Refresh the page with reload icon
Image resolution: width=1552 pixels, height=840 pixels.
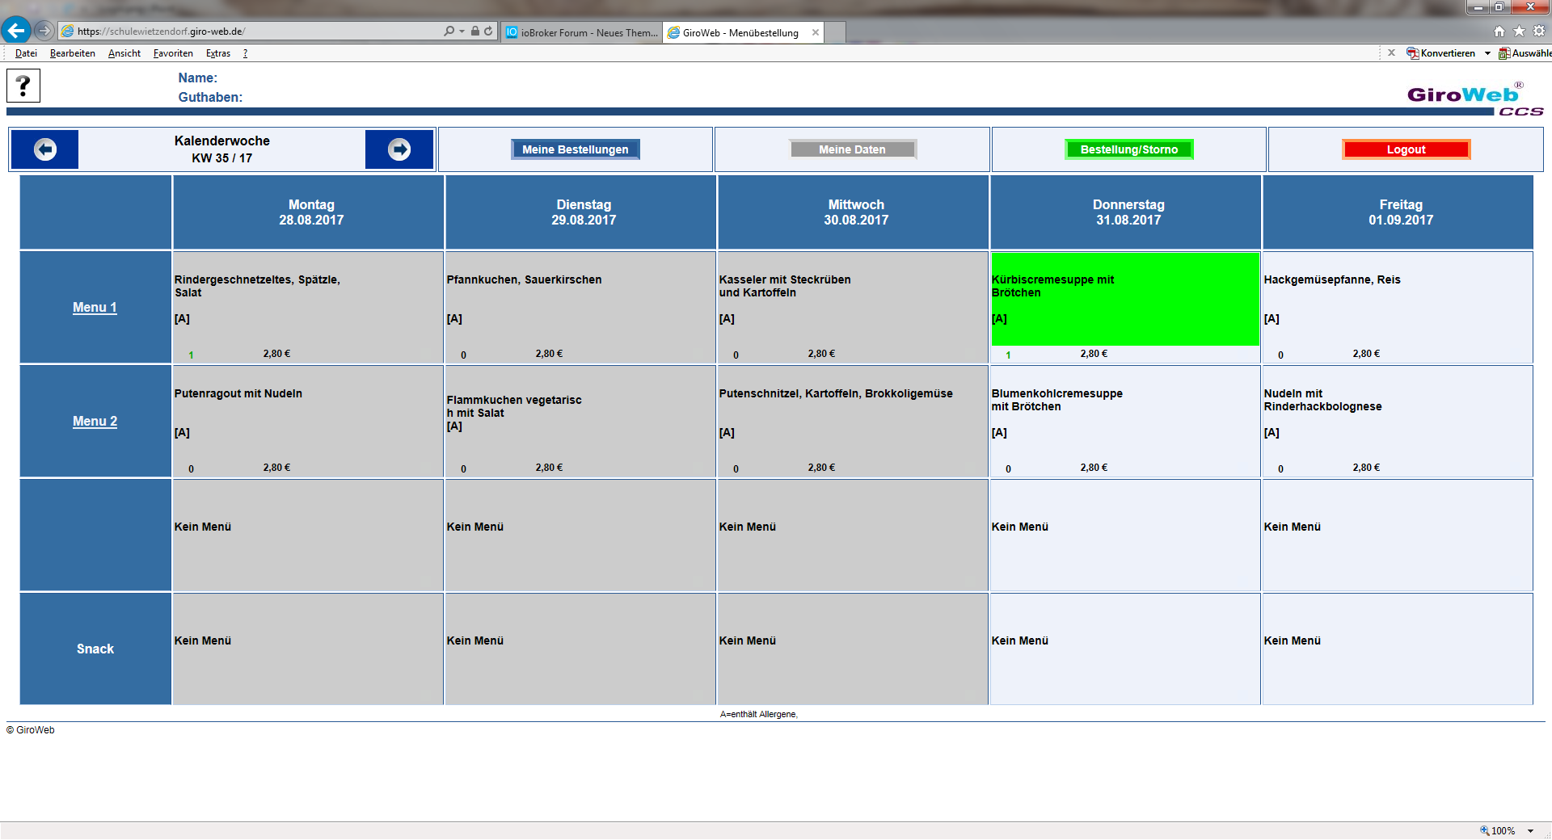point(488,31)
